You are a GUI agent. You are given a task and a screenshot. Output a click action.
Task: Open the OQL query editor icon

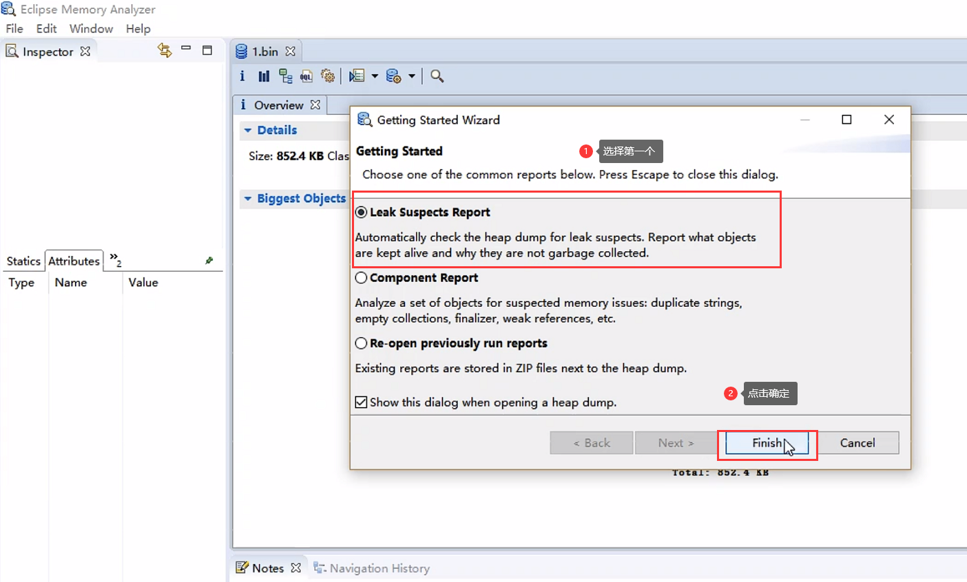pos(306,76)
